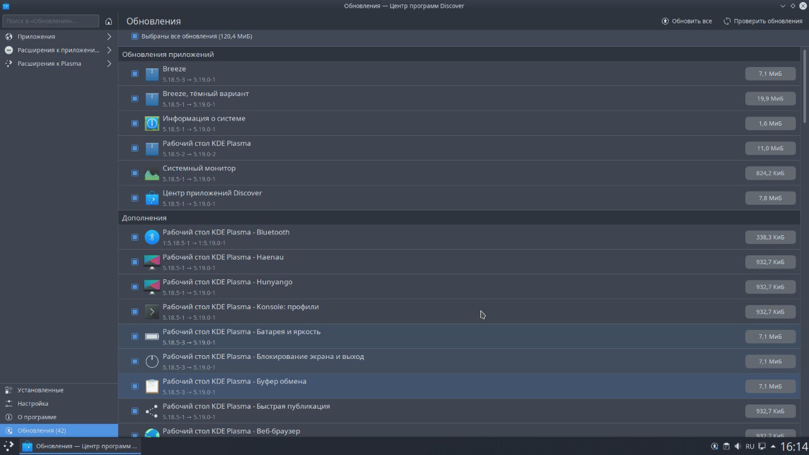Click the 338,3 КиБ size button

tap(770, 237)
